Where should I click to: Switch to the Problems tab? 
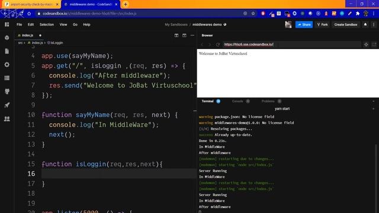(268, 101)
